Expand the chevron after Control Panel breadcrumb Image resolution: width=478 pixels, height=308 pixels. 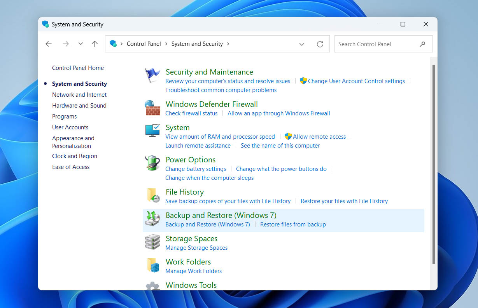[x=166, y=44]
